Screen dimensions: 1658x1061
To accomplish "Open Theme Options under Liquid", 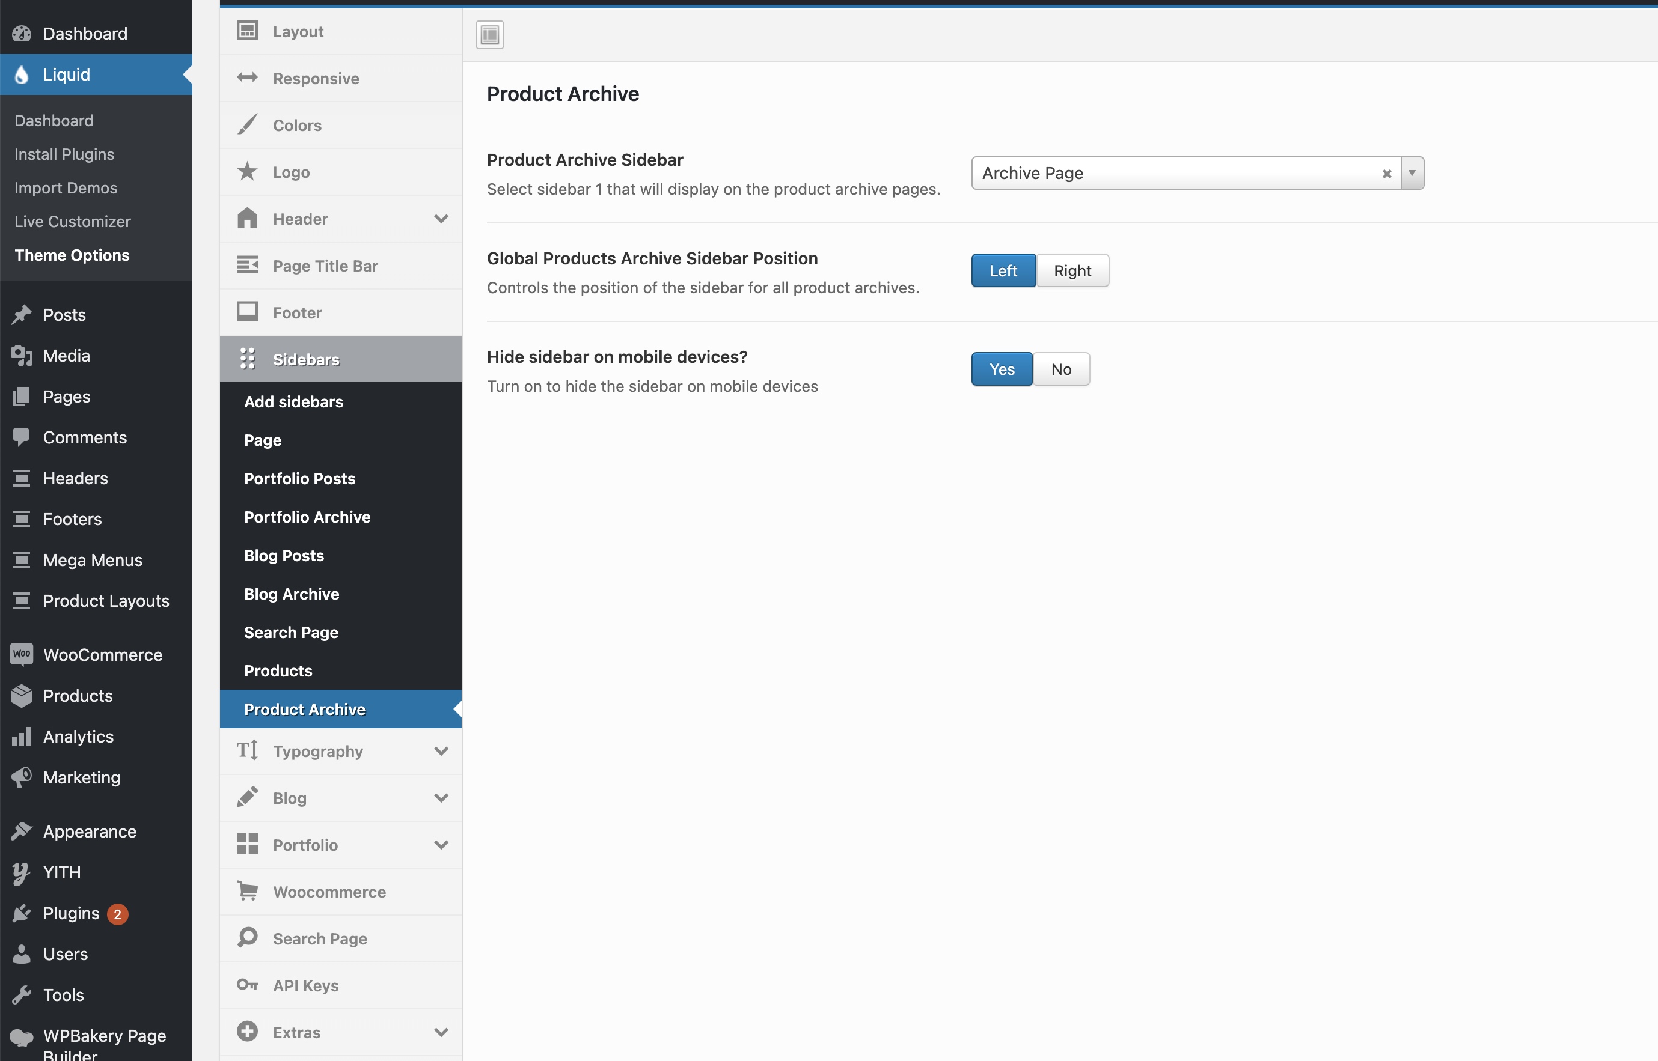I will 72,255.
